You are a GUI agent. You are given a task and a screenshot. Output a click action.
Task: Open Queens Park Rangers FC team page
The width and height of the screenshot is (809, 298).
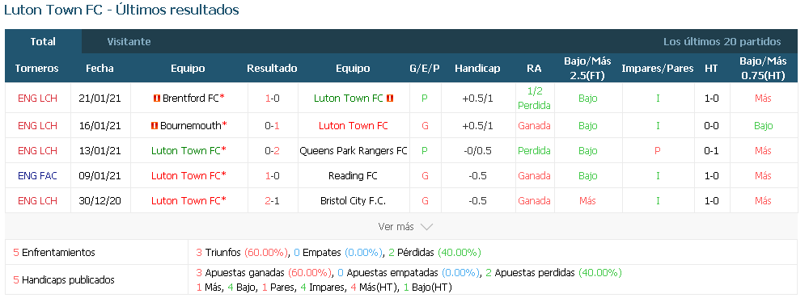[354, 151]
